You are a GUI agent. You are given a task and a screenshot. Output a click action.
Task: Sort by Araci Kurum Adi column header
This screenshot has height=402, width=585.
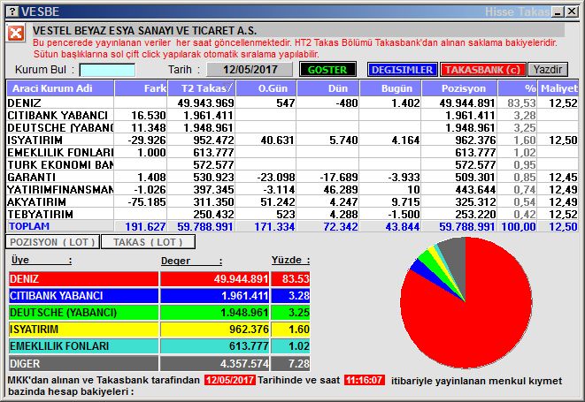point(60,88)
